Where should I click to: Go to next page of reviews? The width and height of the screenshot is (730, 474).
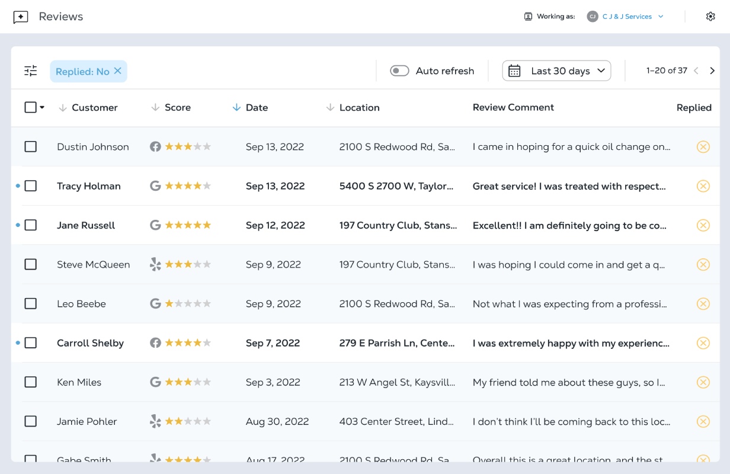(x=712, y=71)
